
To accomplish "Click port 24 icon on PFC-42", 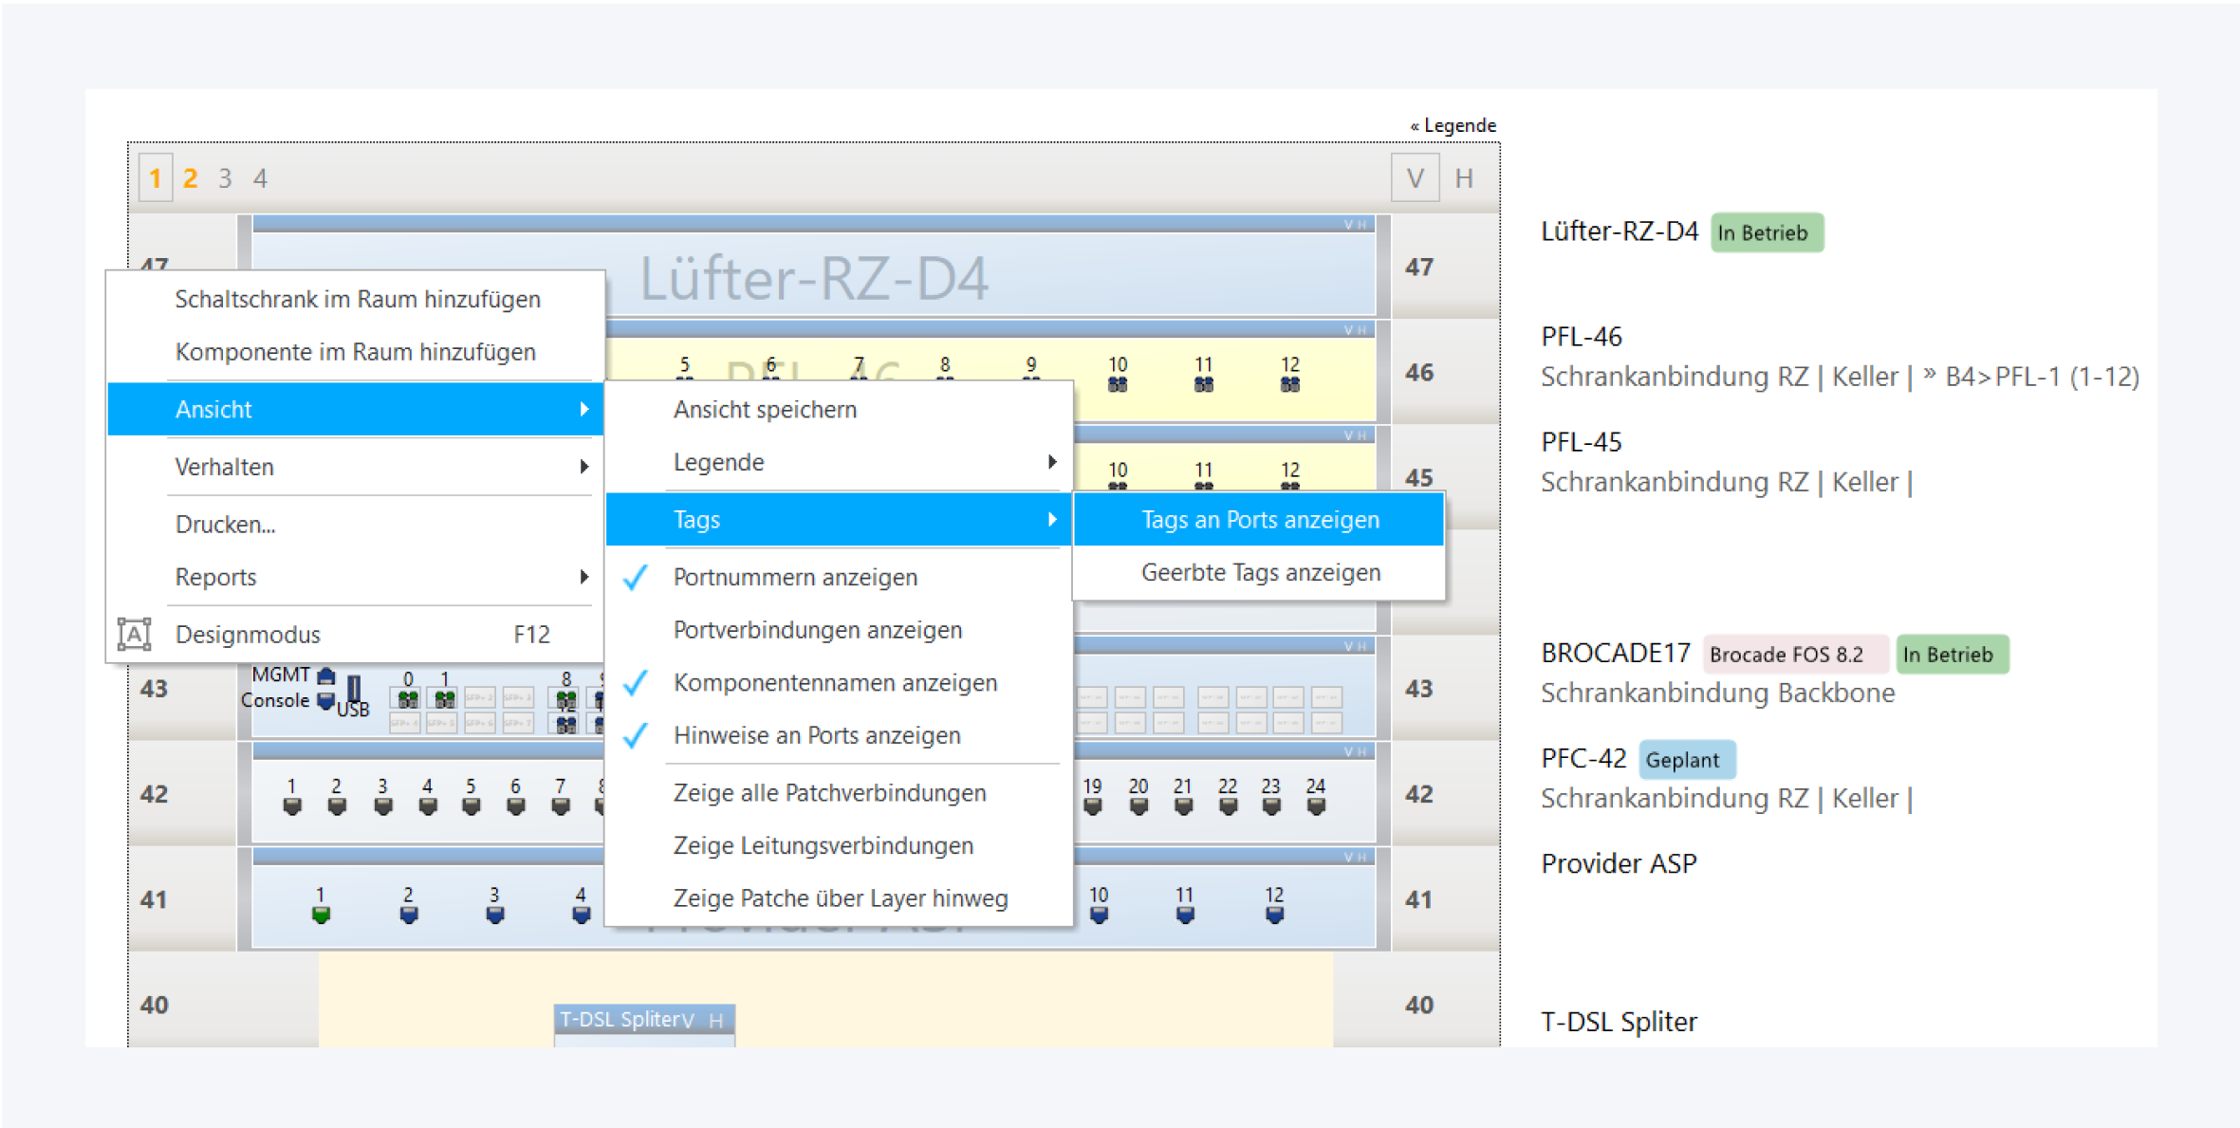I will (x=1316, y=806).
